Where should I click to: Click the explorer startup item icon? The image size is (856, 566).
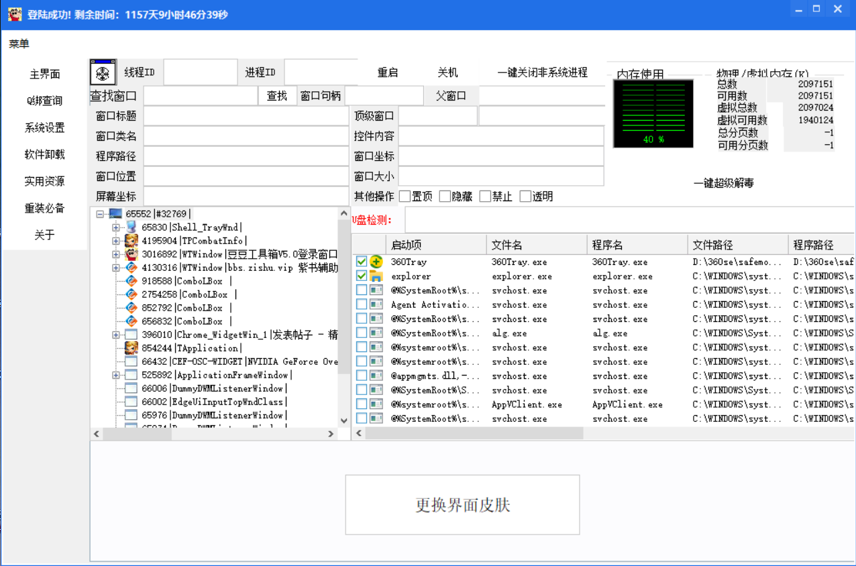(x=376, y=276)
